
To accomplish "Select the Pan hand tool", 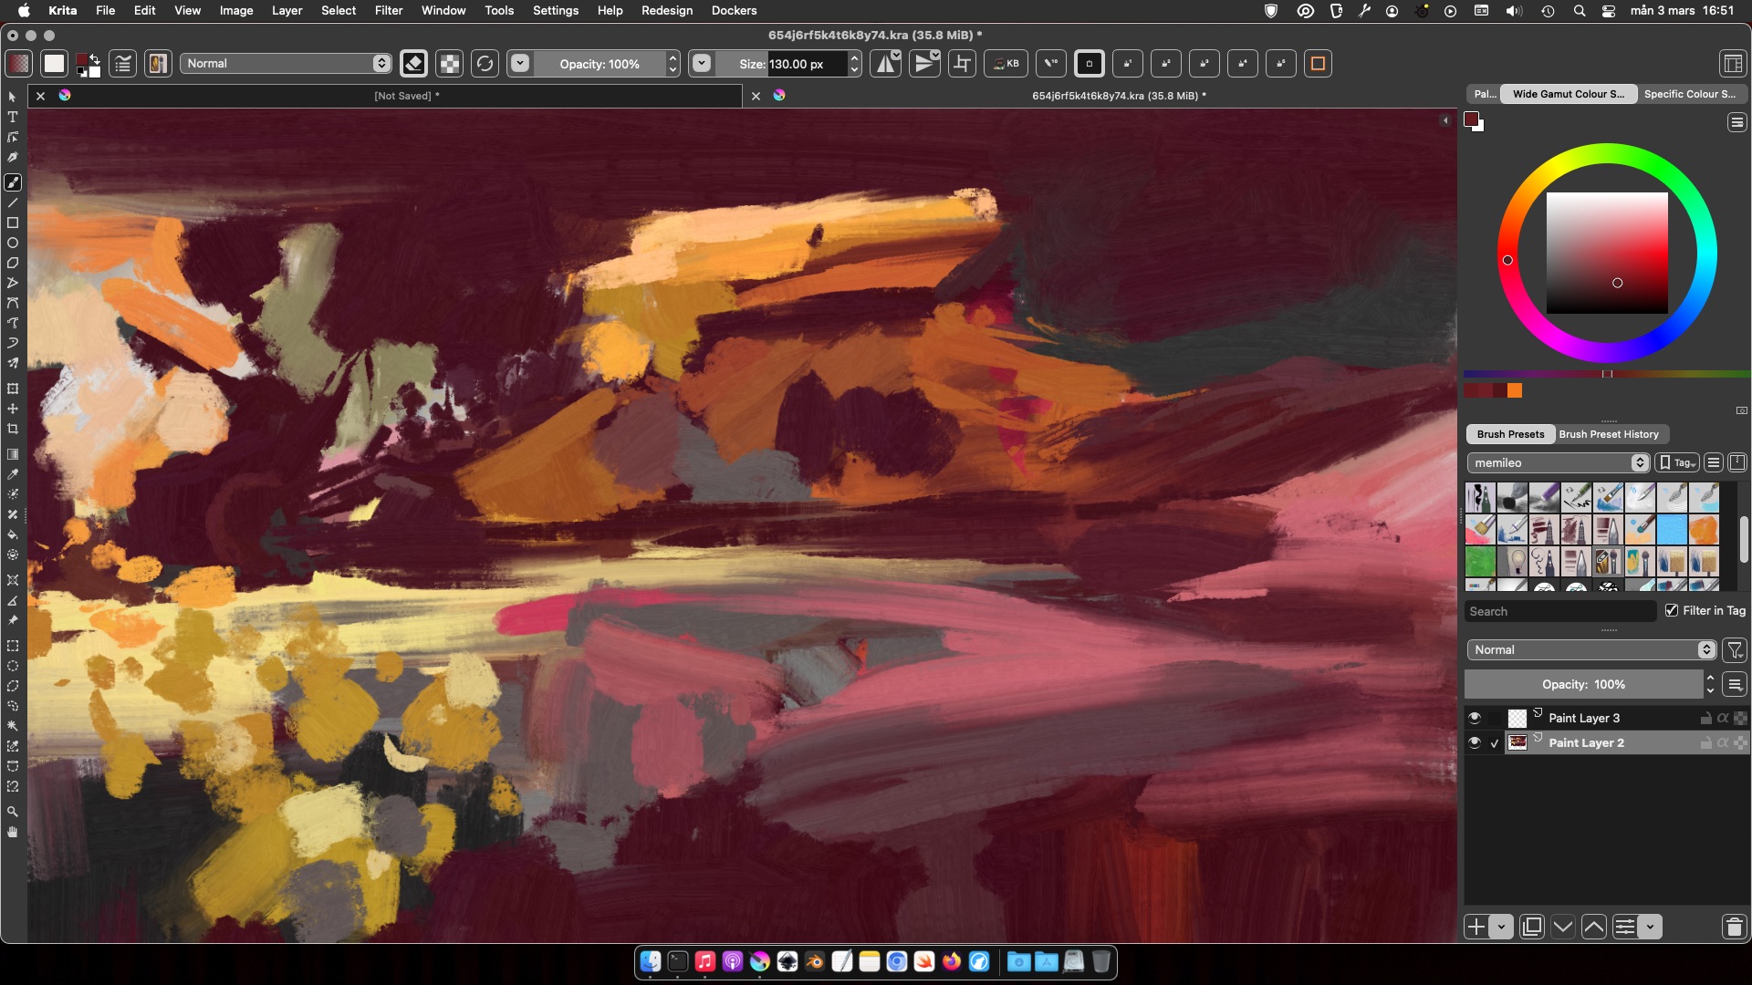I will pos(13,832).
